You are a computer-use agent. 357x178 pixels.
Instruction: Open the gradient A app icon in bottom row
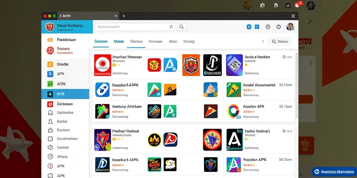[x=234, y=164]
